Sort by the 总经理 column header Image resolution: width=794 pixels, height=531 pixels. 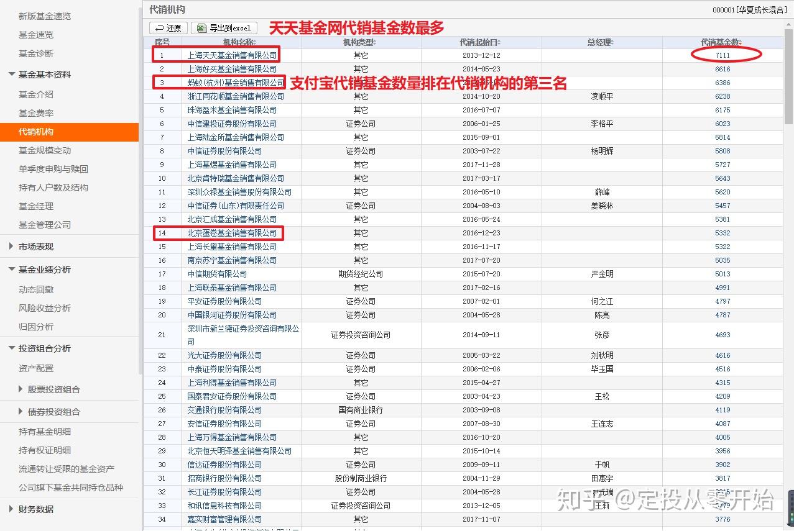[x=601, y=42]
